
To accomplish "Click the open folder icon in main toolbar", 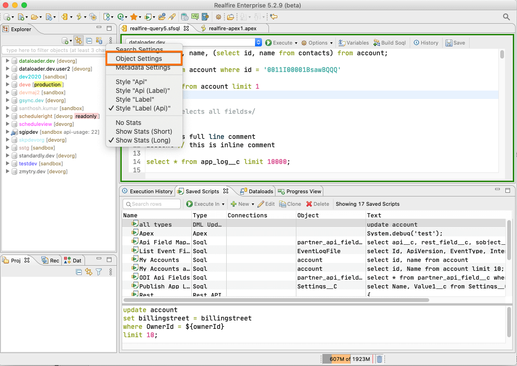I will [34, 17].
